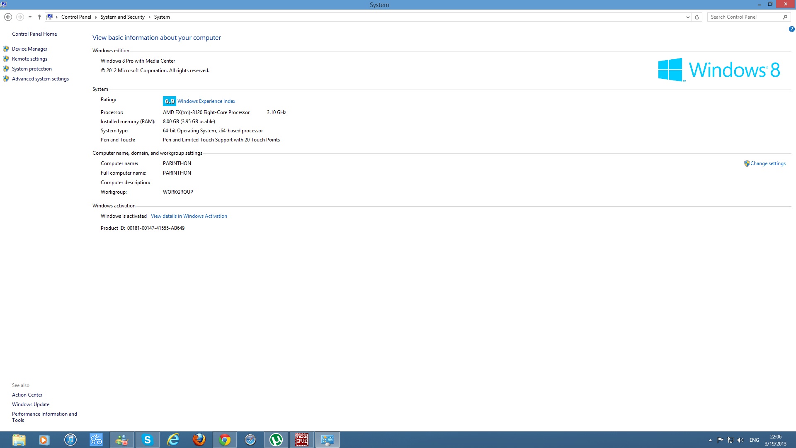This screenshot has height=448, width=796.
Task: Select the System and Security breadcrumb
Action: point(122,17)
